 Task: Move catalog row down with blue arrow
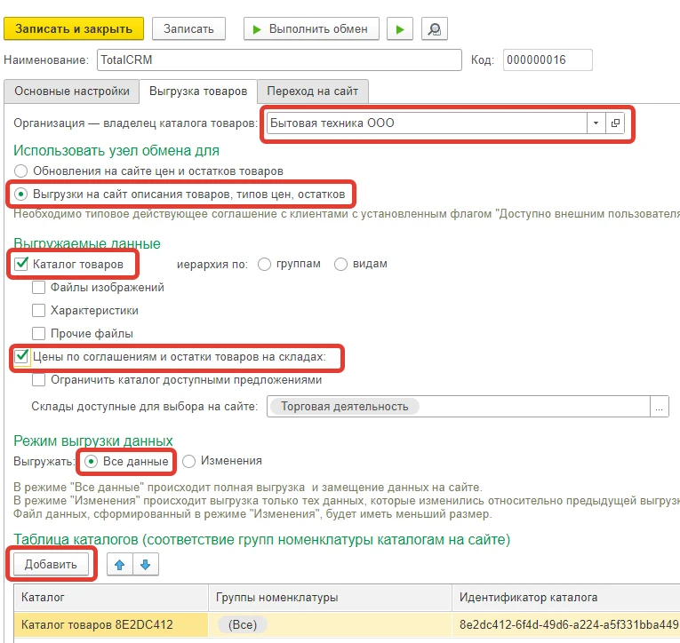pos(147,564)
